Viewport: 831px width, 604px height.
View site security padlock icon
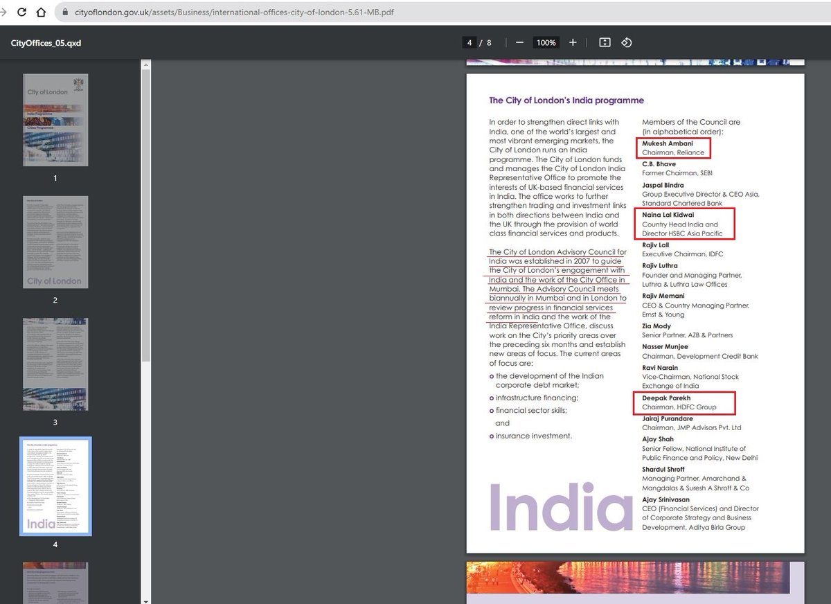coord(66,12)
